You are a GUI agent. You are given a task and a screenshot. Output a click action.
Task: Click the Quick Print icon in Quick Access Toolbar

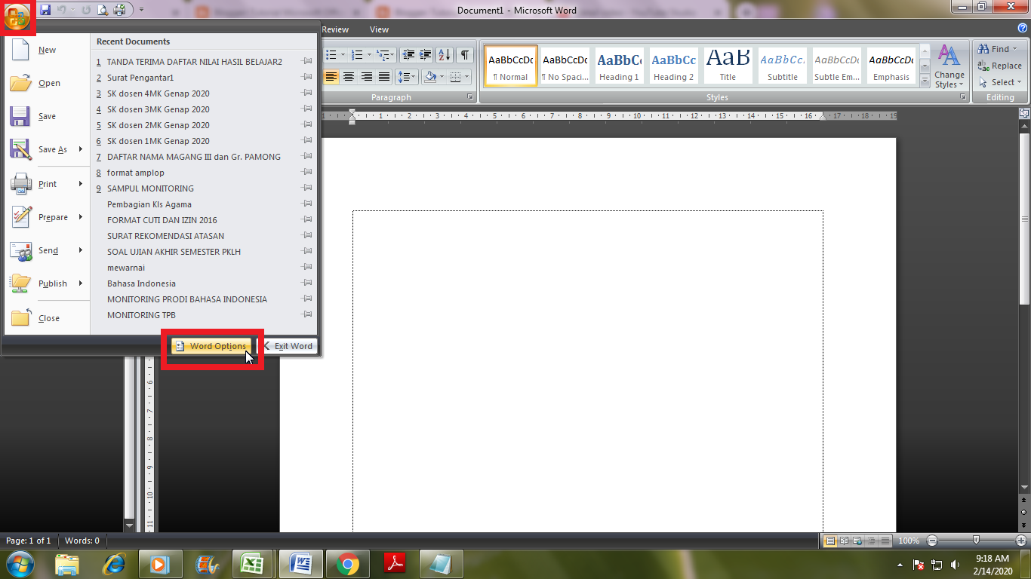click(x=119, y=10)
